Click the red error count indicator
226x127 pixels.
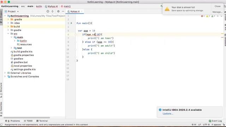coord(203,16)
